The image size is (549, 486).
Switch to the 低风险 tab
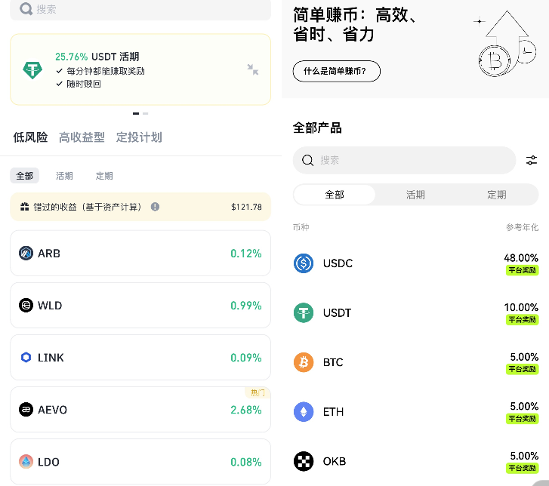[x=30, y=137]
